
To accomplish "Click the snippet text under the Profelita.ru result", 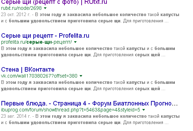I will pyautogui.click(x=88, y=52).
